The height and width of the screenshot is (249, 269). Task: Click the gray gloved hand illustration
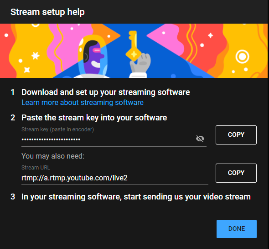tap(140, 65)
